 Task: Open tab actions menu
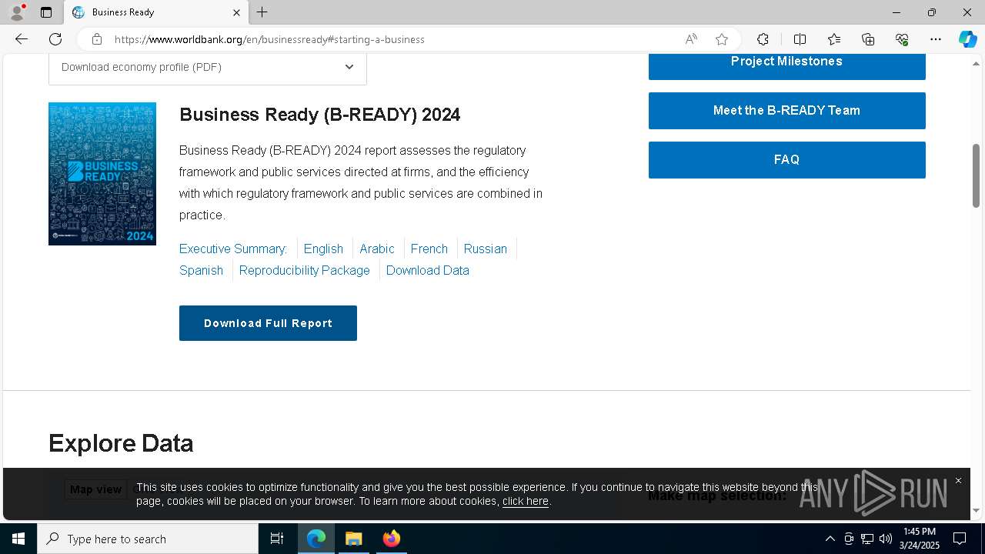click(46, 12)
